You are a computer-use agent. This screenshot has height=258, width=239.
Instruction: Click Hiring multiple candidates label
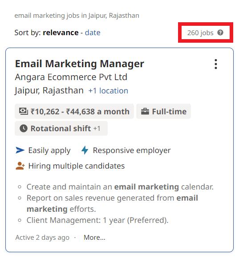click(77, 166)
